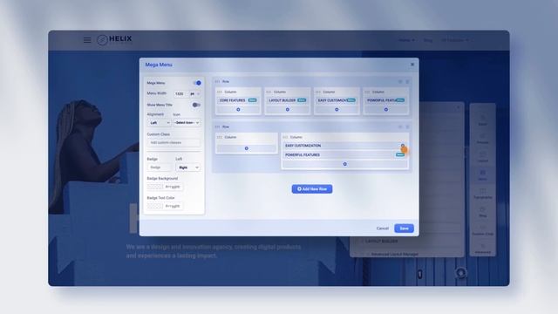558x314 pixels.
Task: Select the CORE FEATURES menu item
Action: (x=238, y=100)
